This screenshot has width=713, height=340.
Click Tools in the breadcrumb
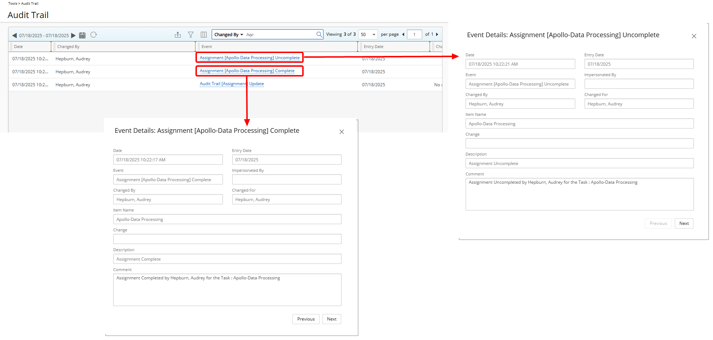(13, 3)
